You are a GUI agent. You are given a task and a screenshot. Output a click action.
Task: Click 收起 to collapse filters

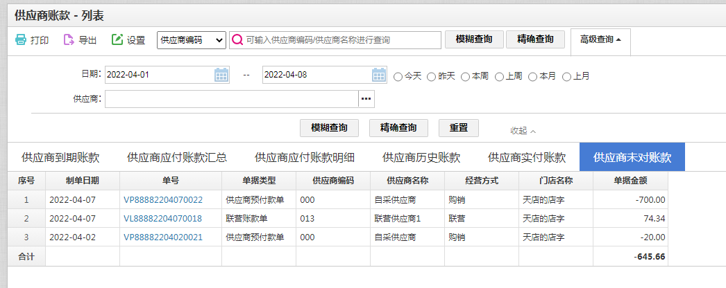tap(523, 131)
